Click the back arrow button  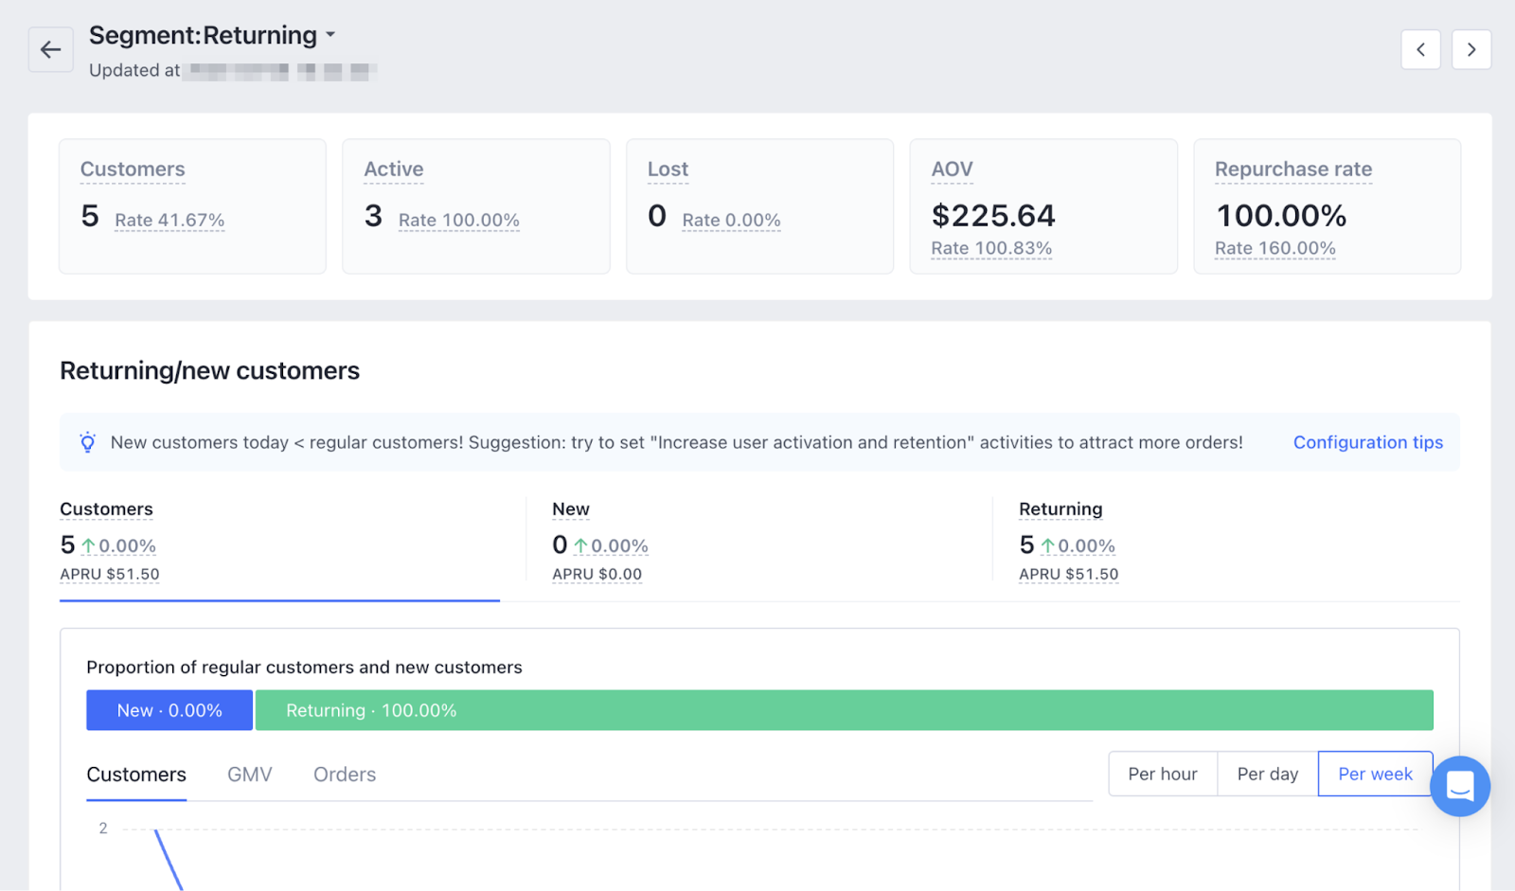[50, 49]
